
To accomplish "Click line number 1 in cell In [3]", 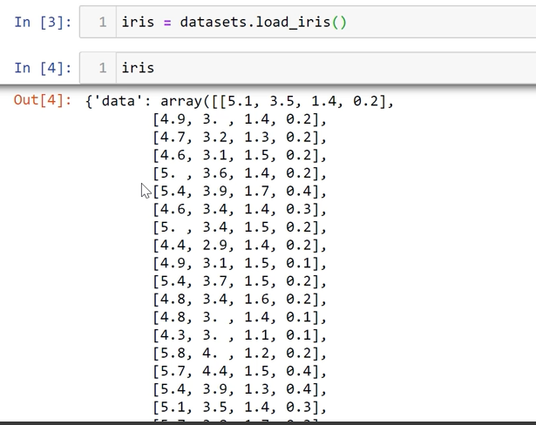I will (102, 22).
